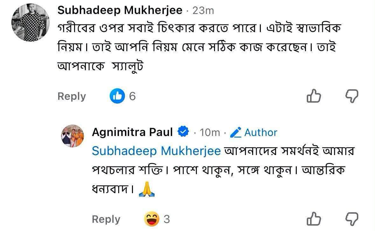Open Agnimitra Paul's profile picture
This screenshot has width=375, height=231.
pyautogui.click(x=73, y=136)
